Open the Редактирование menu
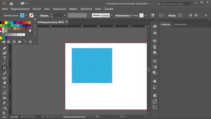The height and width of the screenshot is (119, 211). (20, 9)
